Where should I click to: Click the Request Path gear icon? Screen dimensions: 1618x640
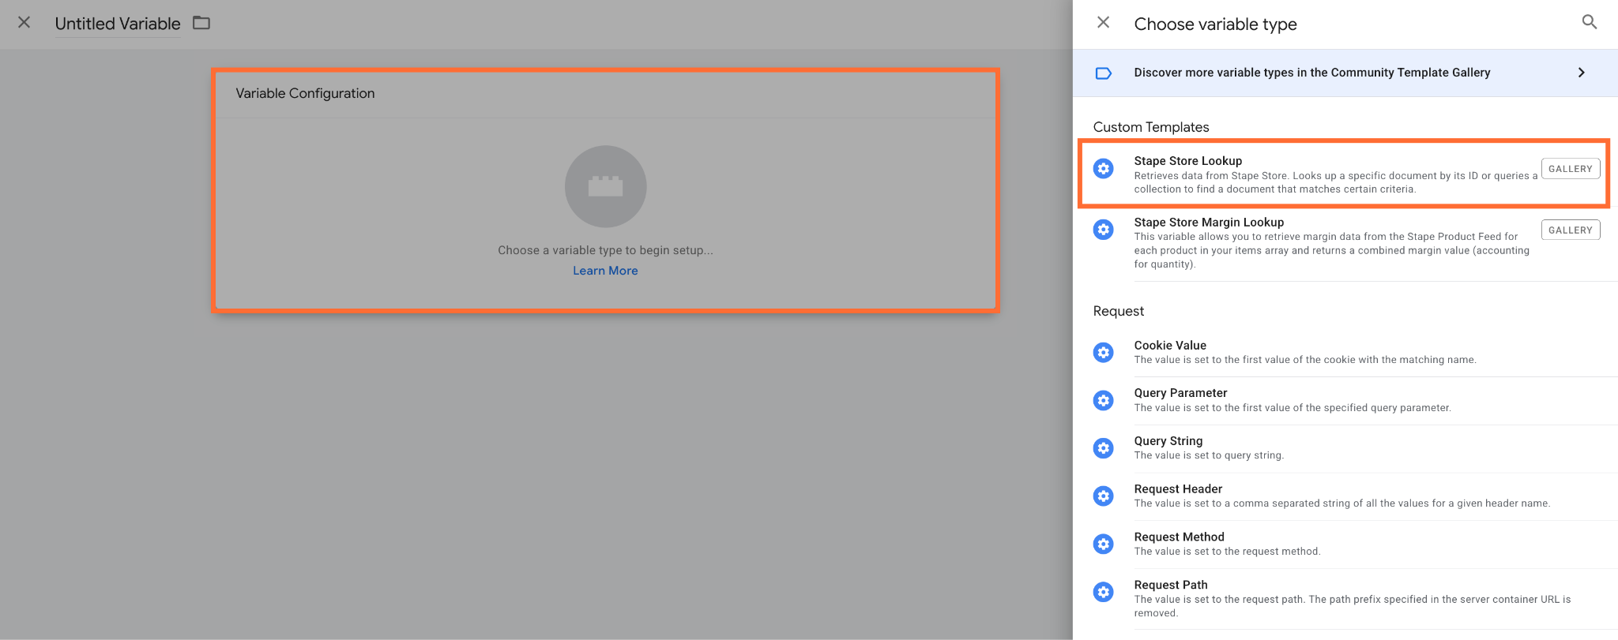point(1104,592)
